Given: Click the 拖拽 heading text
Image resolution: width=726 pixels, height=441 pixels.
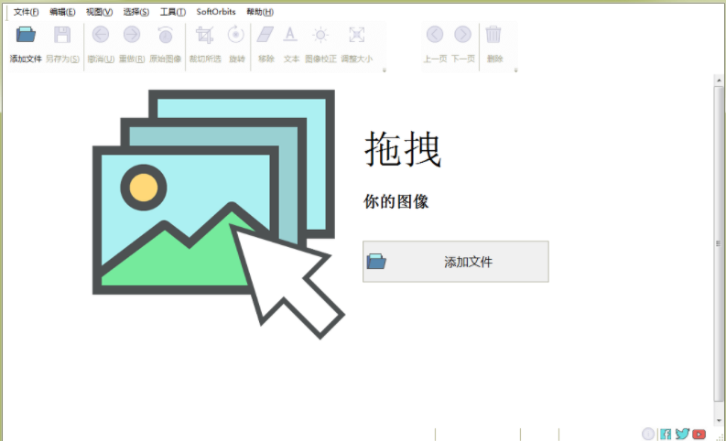Looking at the screenshot, I should click(x=403, y=148).
